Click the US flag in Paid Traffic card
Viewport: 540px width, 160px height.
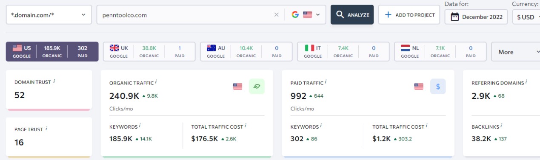tap(419, 87)
